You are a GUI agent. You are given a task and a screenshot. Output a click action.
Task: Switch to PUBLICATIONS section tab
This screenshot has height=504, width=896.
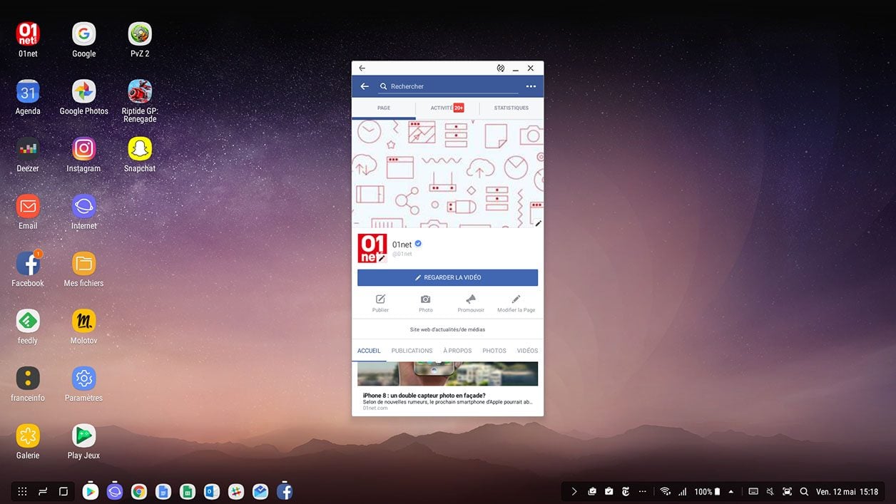pos(412,351)
